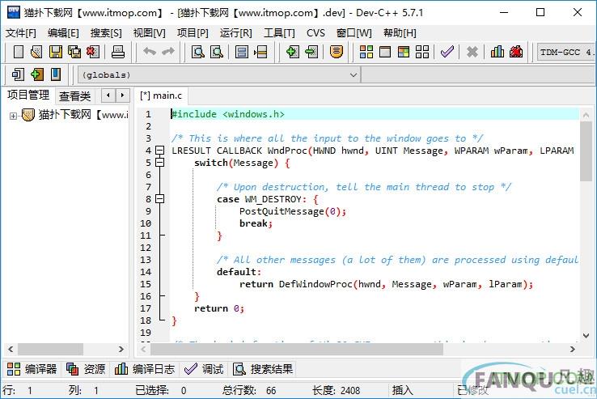Click the New file toolbar icon
Viewport: 597px width, 399px height.
tap(18, 52)
